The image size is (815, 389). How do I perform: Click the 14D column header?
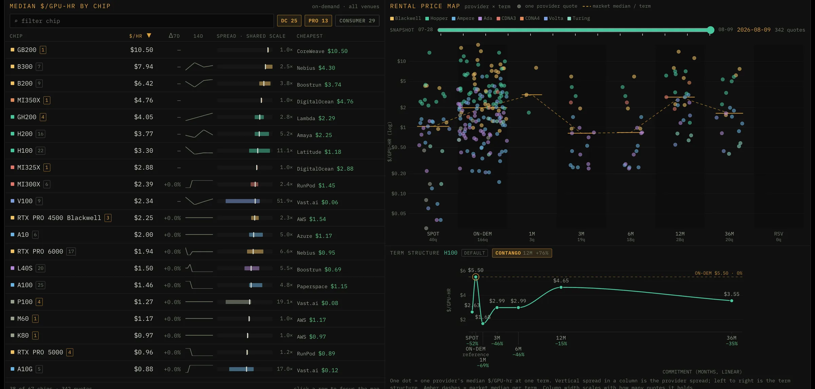click(x=198, y=36)
